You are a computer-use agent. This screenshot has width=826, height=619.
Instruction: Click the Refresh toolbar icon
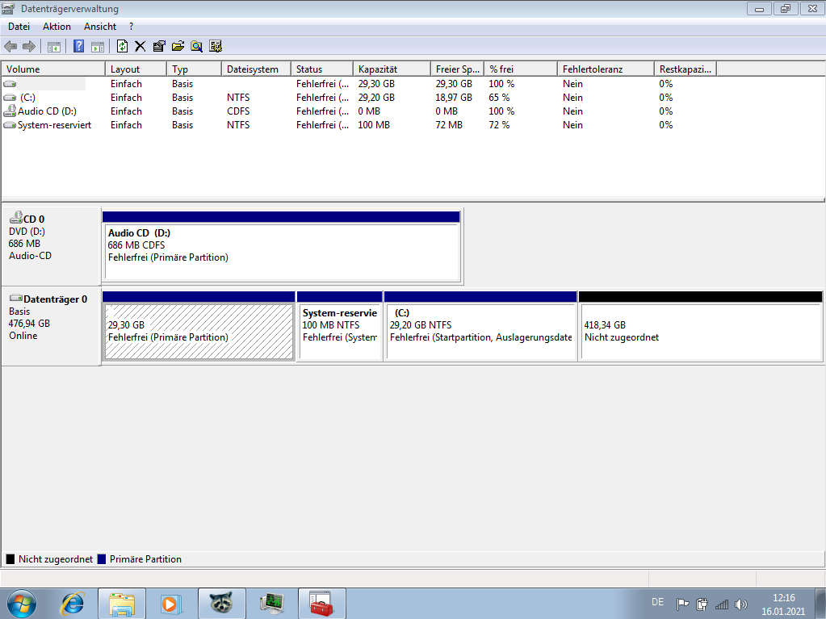122,46
